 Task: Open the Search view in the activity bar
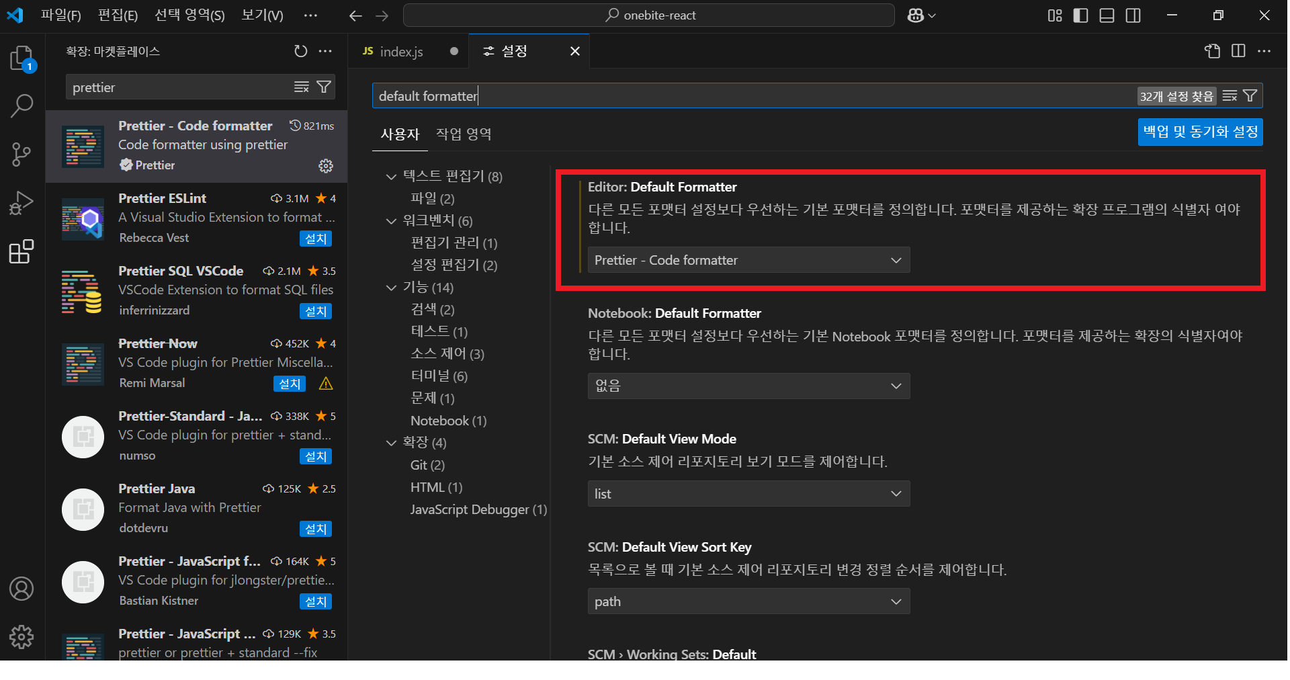click(22, 105)
